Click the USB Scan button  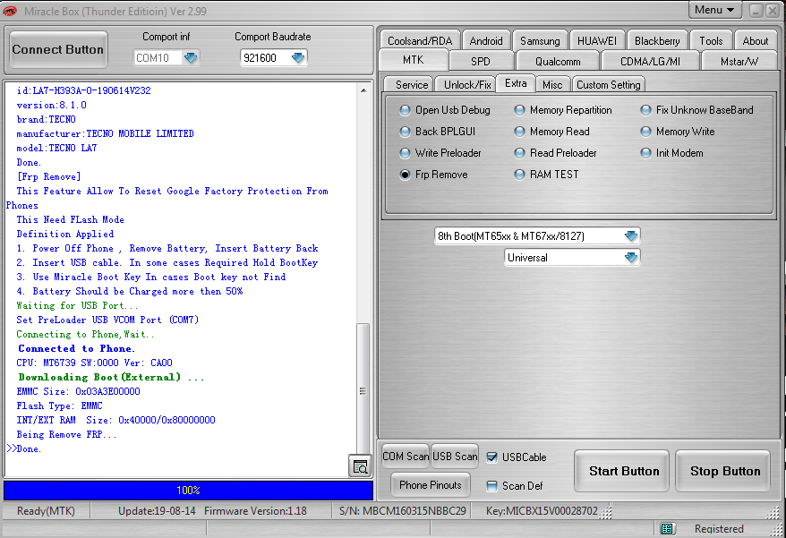tap(455, 457)
